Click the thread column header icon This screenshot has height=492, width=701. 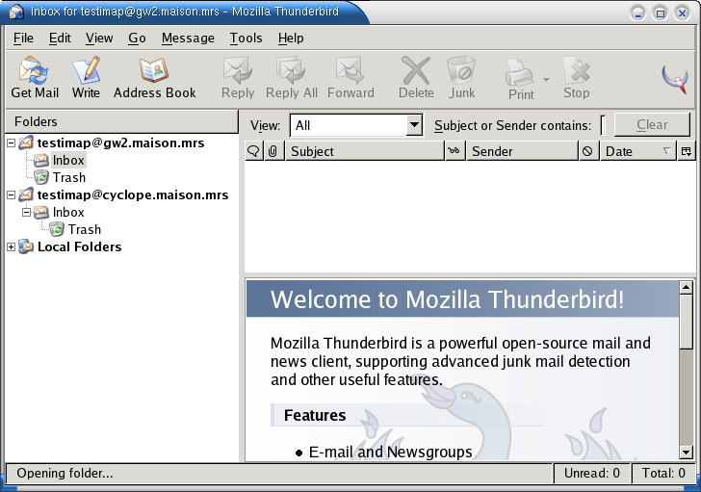coord(254,151)
